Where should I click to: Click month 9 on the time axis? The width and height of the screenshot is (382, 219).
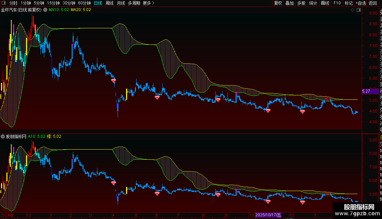pyautogui.click(x=226, y=215)
